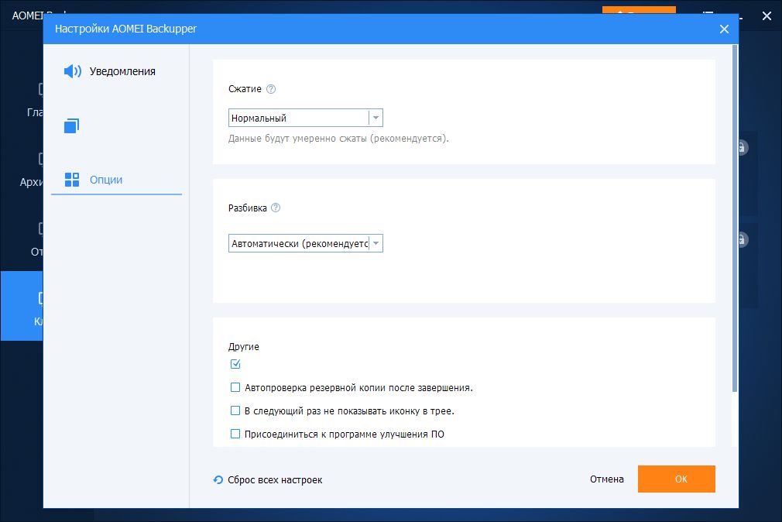Click the four-squares Опции icon

72,180
